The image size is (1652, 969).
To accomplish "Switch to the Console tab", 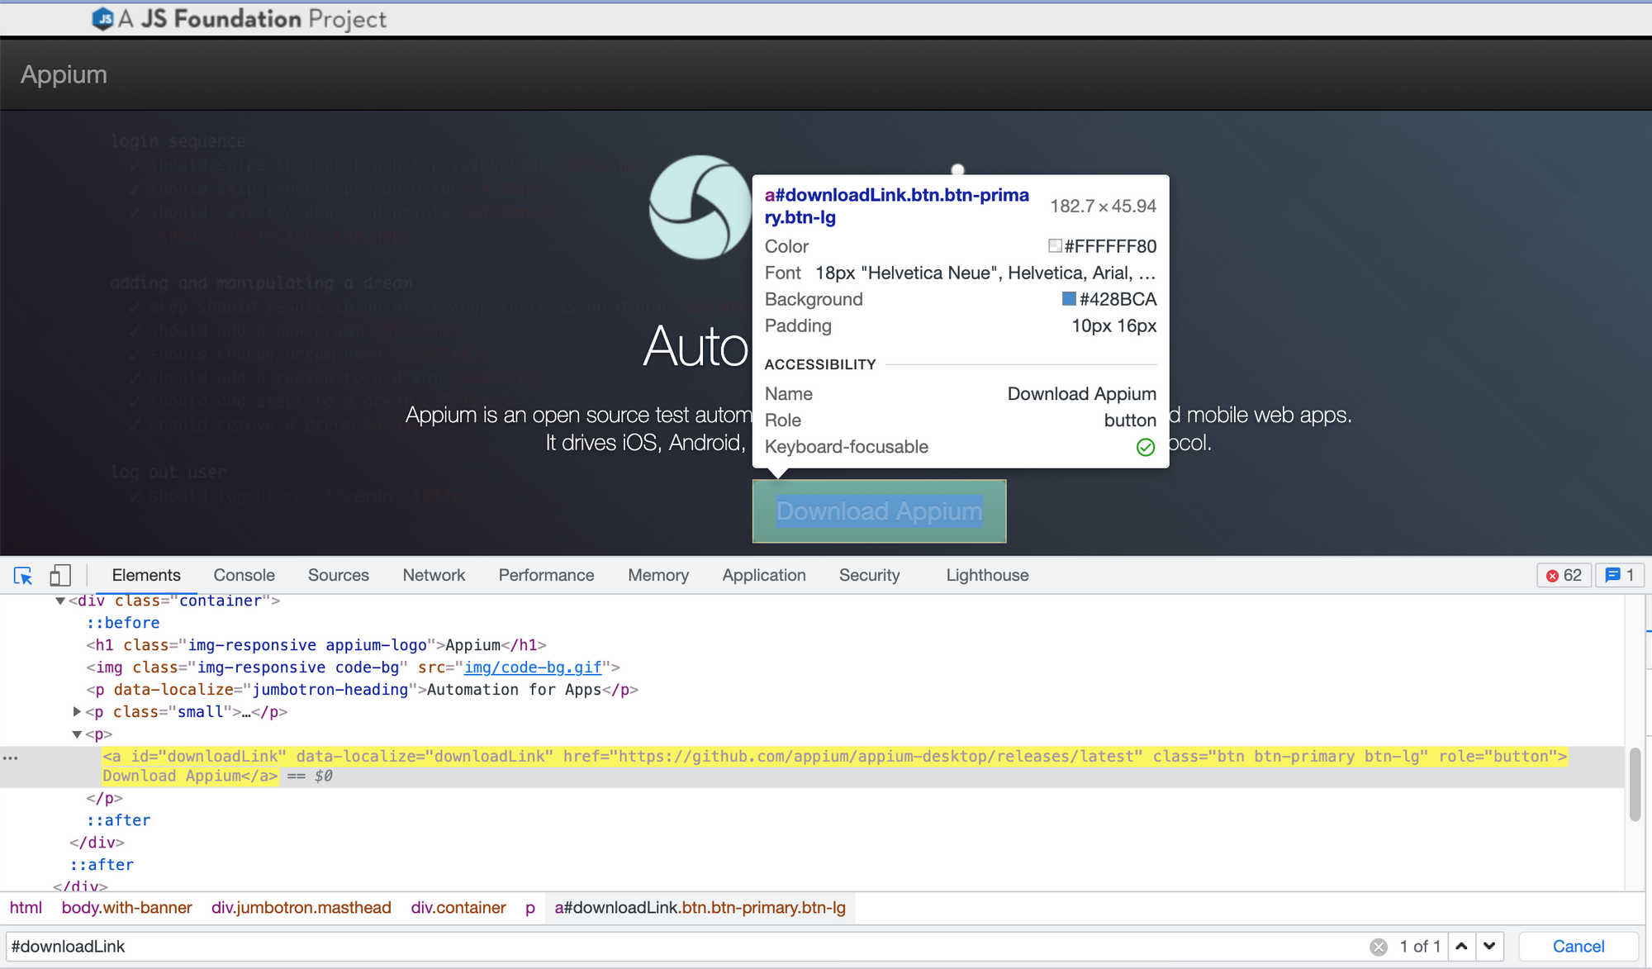I will point(244,576).
